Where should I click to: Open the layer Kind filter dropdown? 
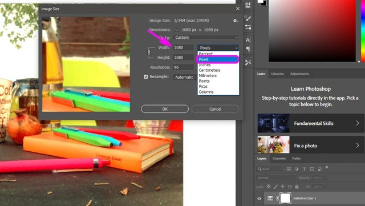pyautogui.click(x=270, y=169)
